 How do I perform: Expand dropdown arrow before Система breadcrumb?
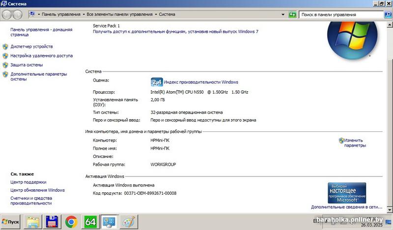click(x=156, y=15)
